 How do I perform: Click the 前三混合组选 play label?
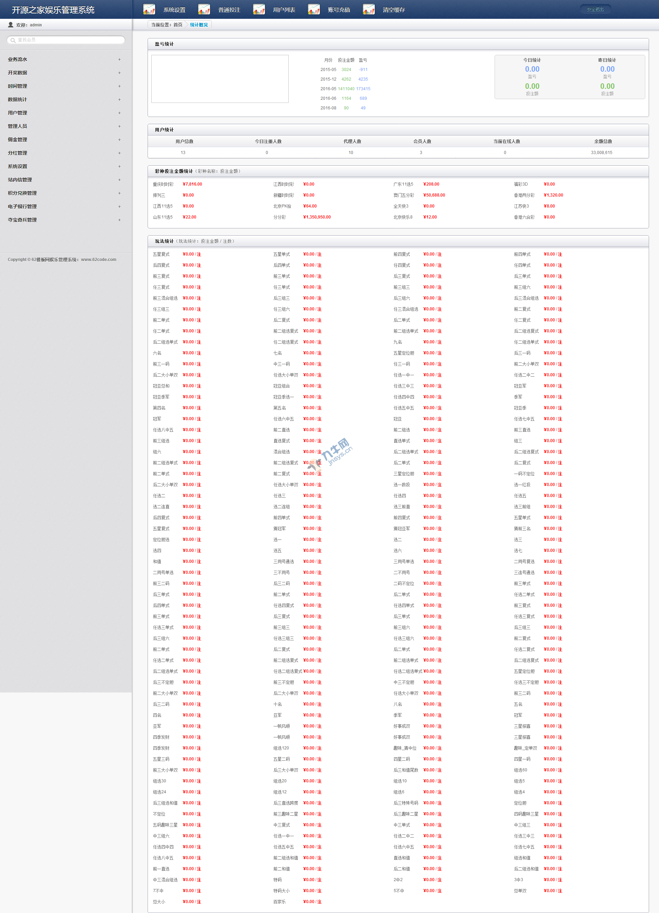click(x=165, y=298)
